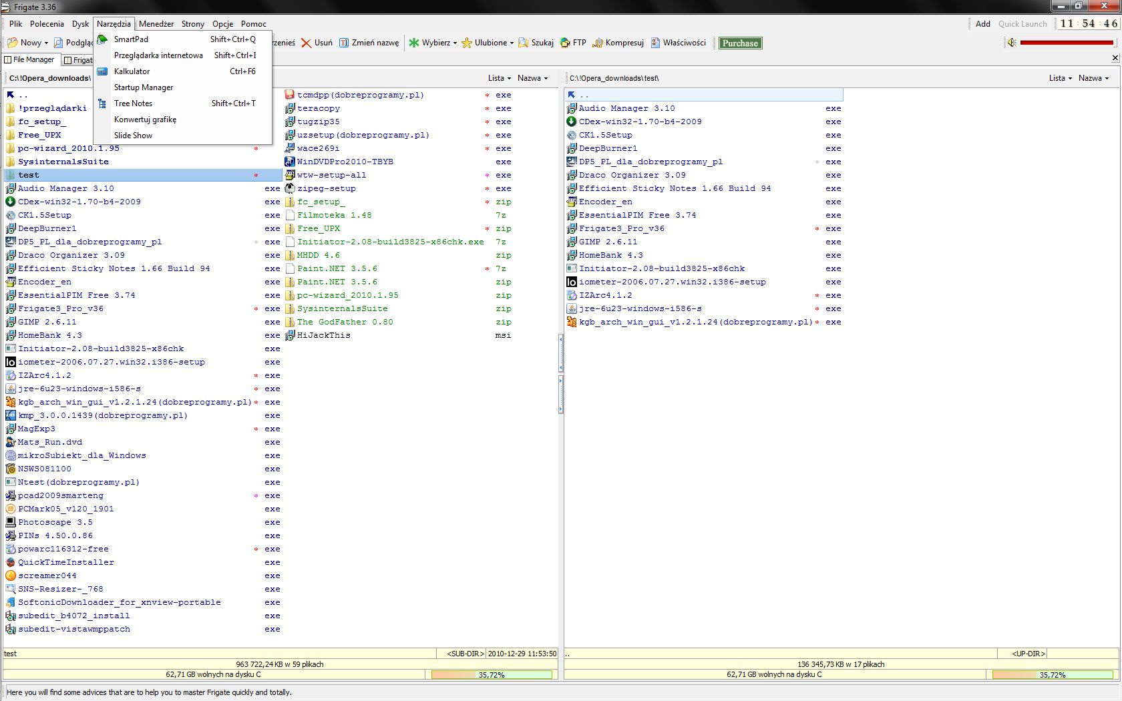1122x701 pixels.
Task: Open the Menedżer menu
Action: click(x=156, y=23)
